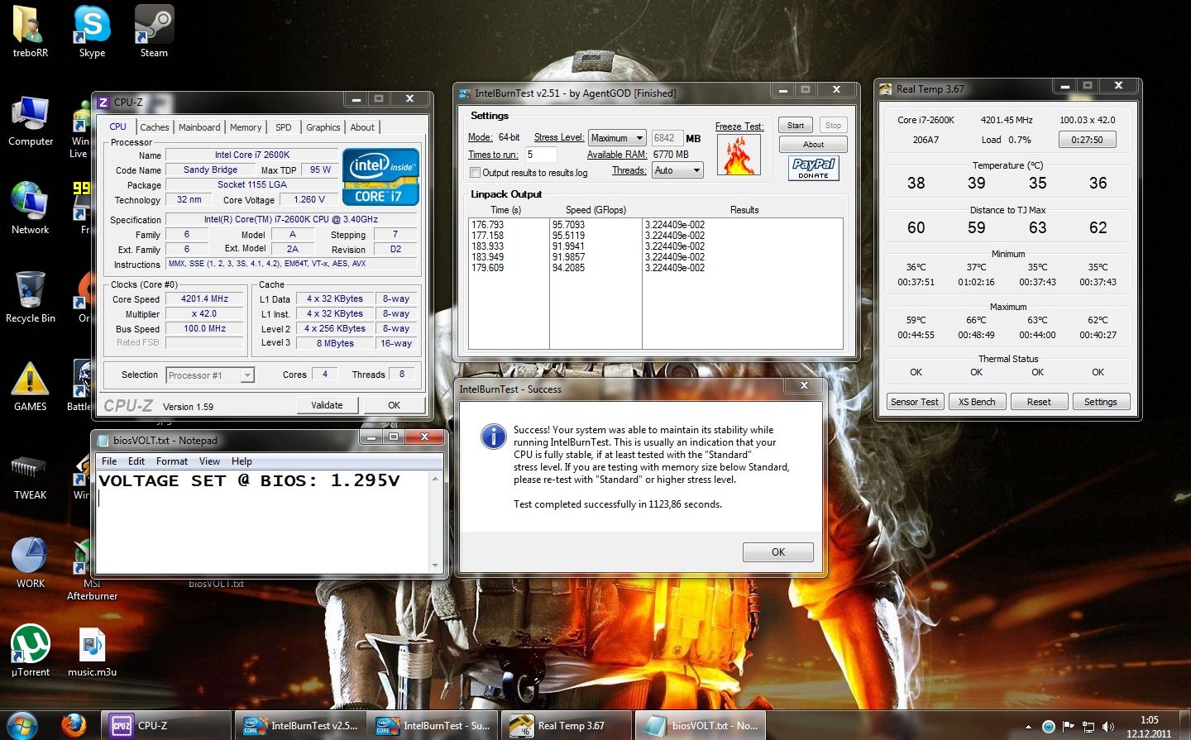The image size is (1191, 740).
Task: Open the Threads Auto dropdown
Action: coord(677,170)
